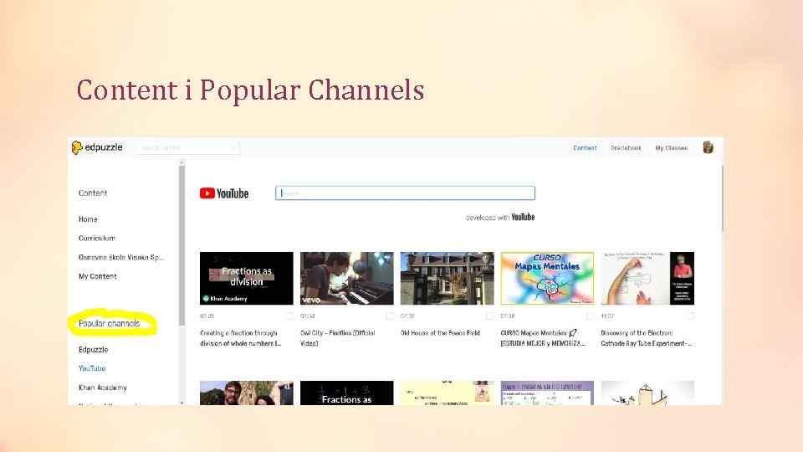Click the magnifier icon in top search box
The width and height of the screenshot is (803, 452).
pyautogui.click(x=233, y=147)
